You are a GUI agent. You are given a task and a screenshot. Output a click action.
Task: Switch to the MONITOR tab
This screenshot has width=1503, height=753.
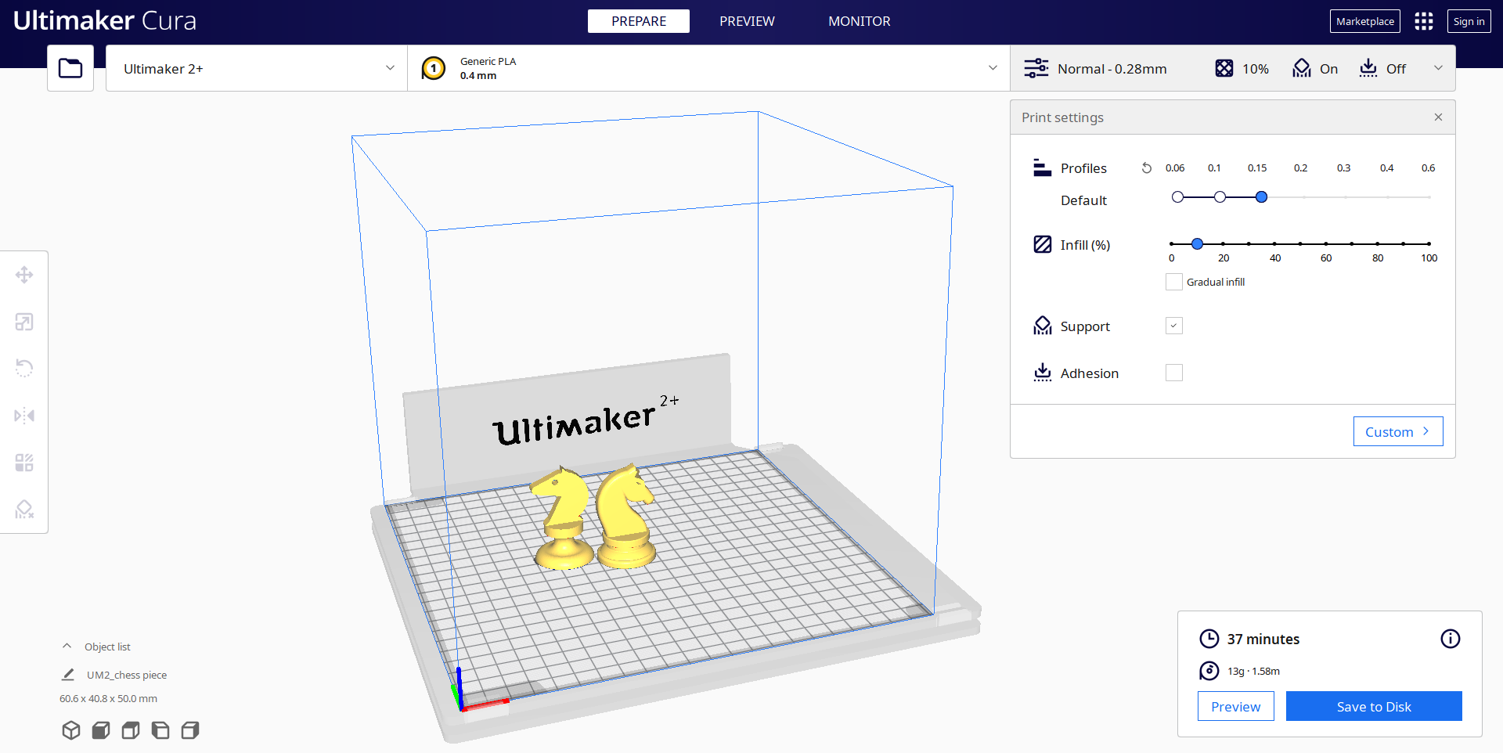click(x=859, y=21)
